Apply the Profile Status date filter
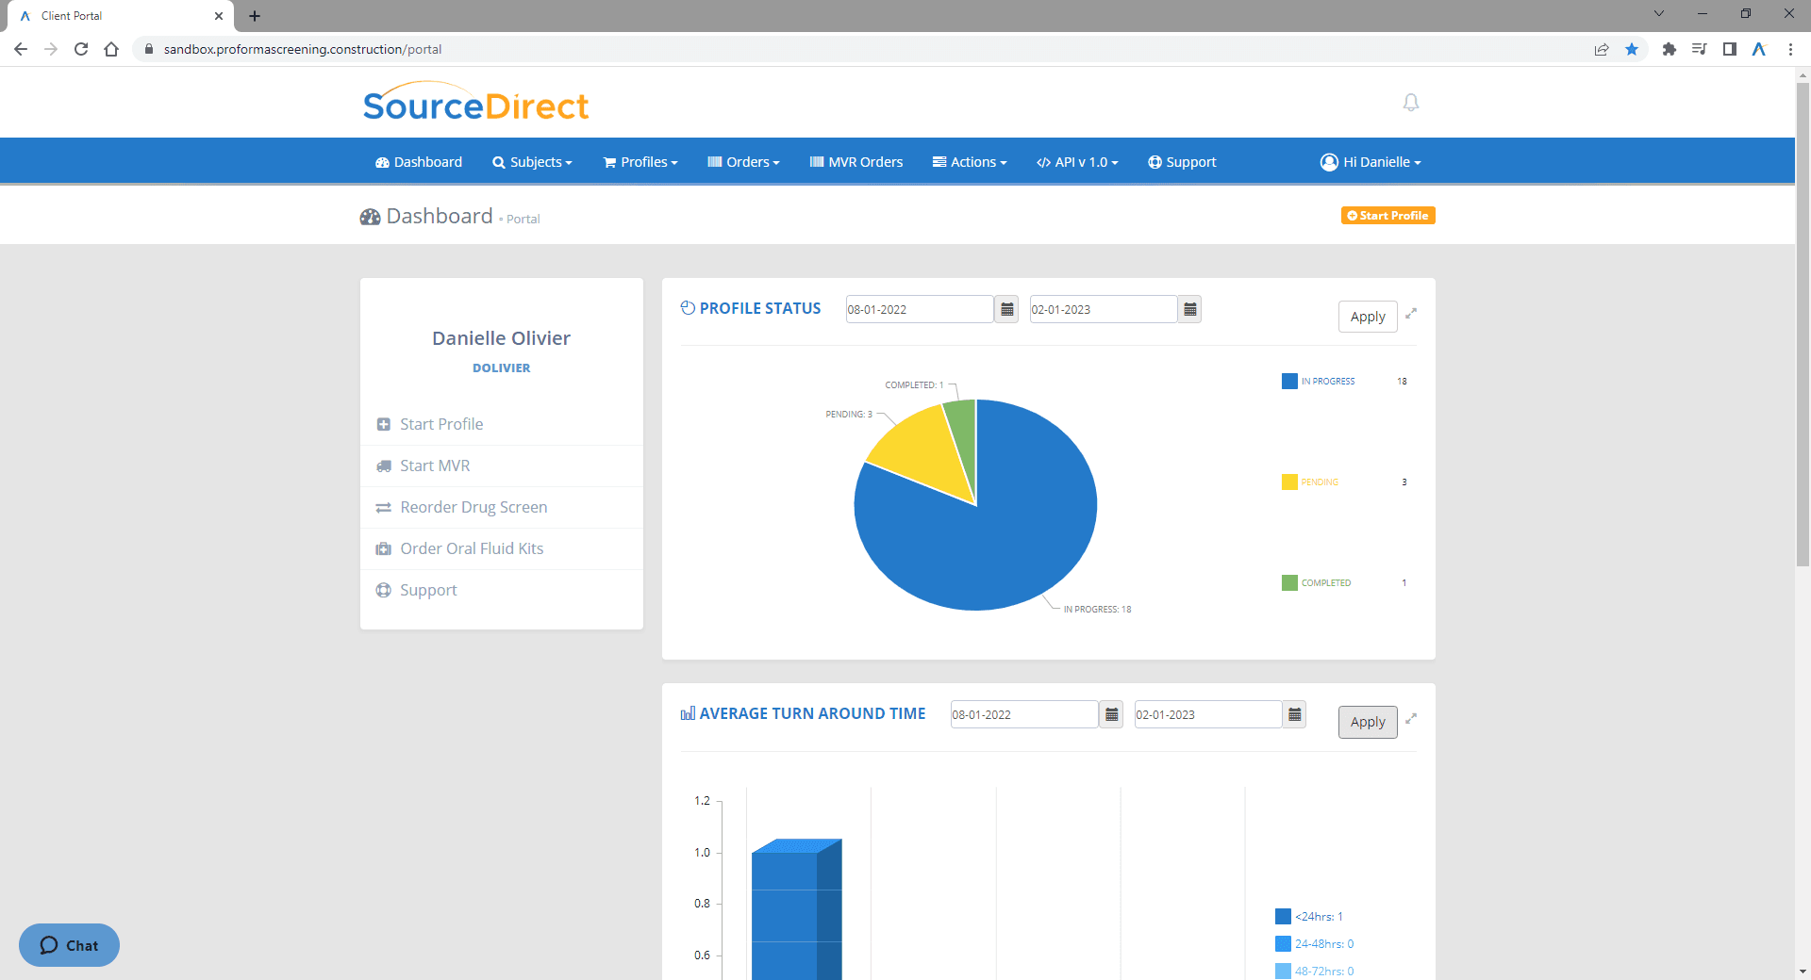 click(x=1367, y=316)
